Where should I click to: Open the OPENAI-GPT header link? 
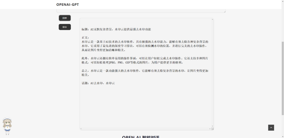coord(68,4)
